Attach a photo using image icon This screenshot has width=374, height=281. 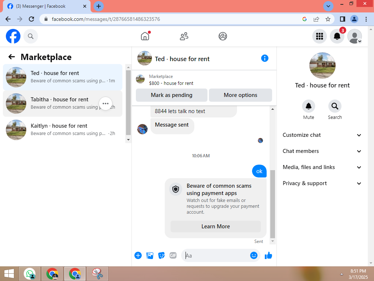(150, 255)
